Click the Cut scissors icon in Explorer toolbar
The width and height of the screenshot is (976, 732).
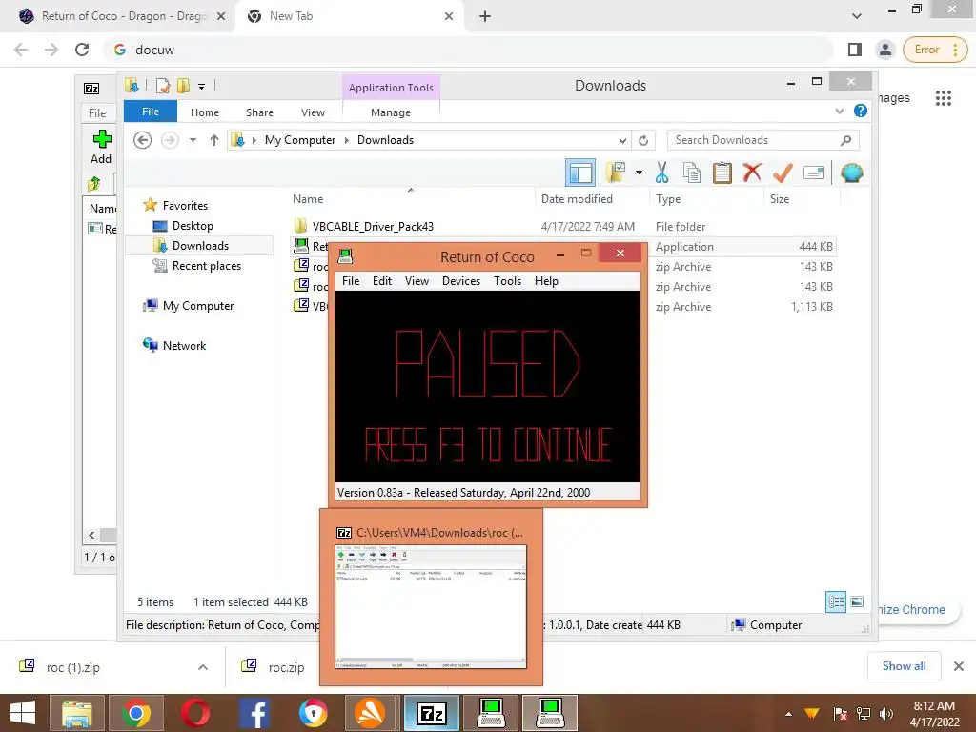click(x=661, y=173)
